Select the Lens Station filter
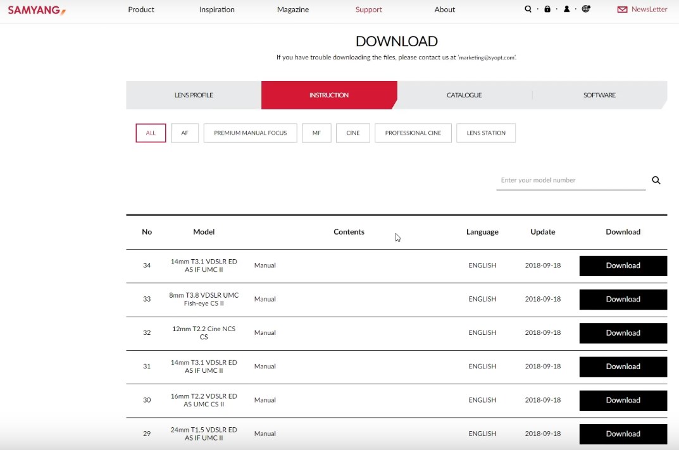679x450 pixels. (485, 133)
